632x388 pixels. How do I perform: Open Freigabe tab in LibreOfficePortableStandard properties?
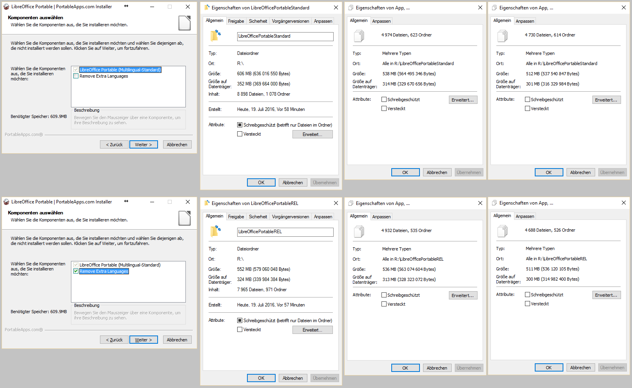pyautogui.click(x=236, y=21)
